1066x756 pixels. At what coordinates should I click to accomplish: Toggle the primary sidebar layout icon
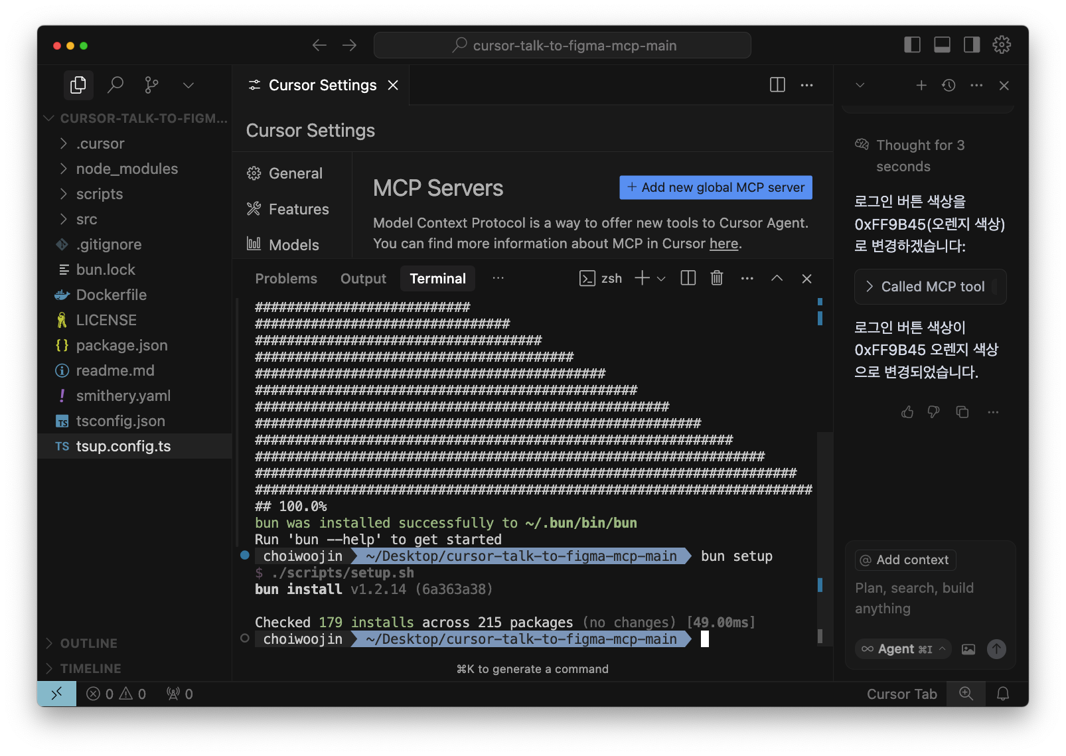pyautogui.click(x=913, y=44)
